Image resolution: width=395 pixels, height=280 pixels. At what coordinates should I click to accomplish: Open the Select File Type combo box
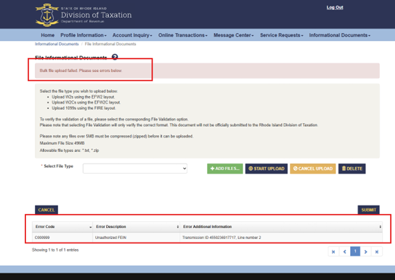point(135,169)
